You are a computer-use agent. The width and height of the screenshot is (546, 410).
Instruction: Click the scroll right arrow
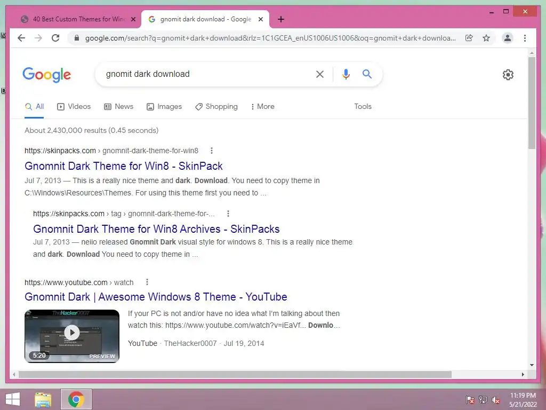point(523,374)
